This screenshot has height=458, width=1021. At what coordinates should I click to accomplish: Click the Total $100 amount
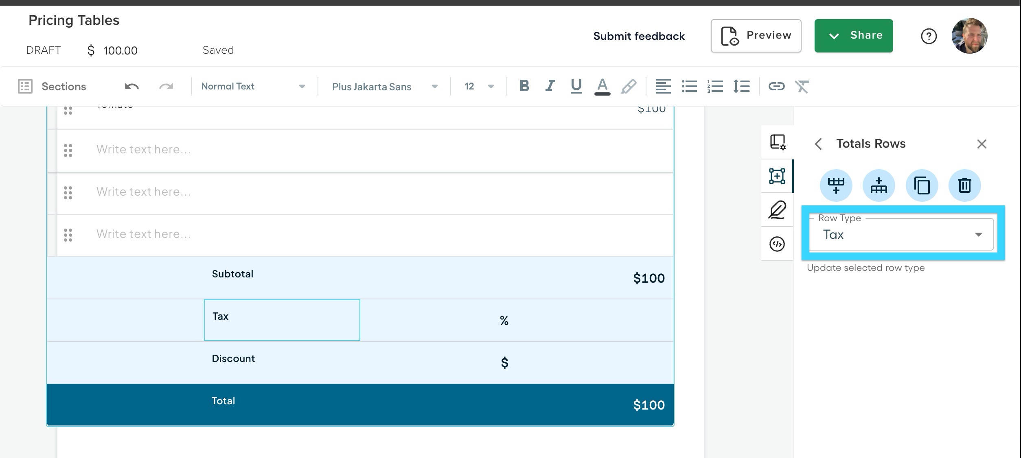click(649, 405)
